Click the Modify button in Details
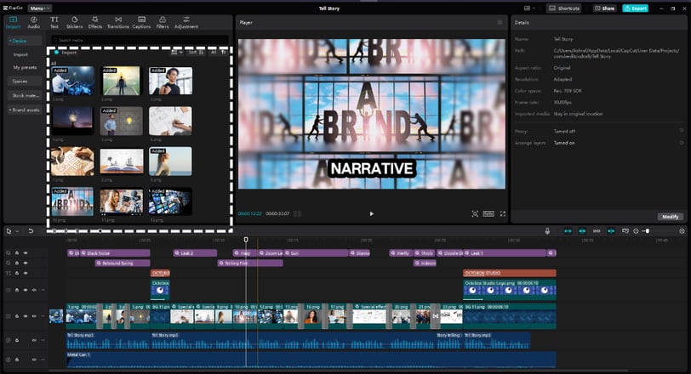 [x=671, y=217]
